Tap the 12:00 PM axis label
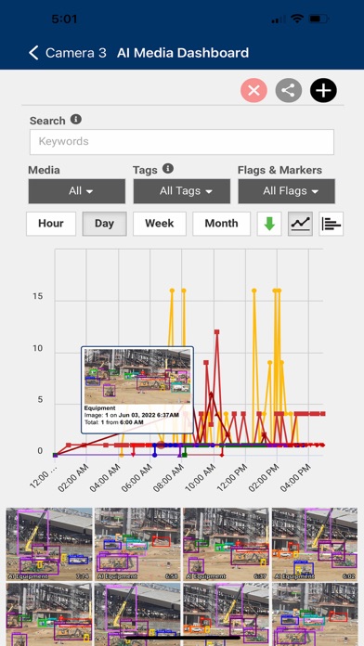 (231, 477)
